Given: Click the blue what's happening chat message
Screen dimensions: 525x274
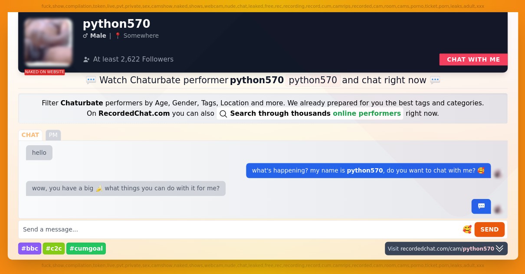Looking at the screenshot, I should tap(368, 170).
